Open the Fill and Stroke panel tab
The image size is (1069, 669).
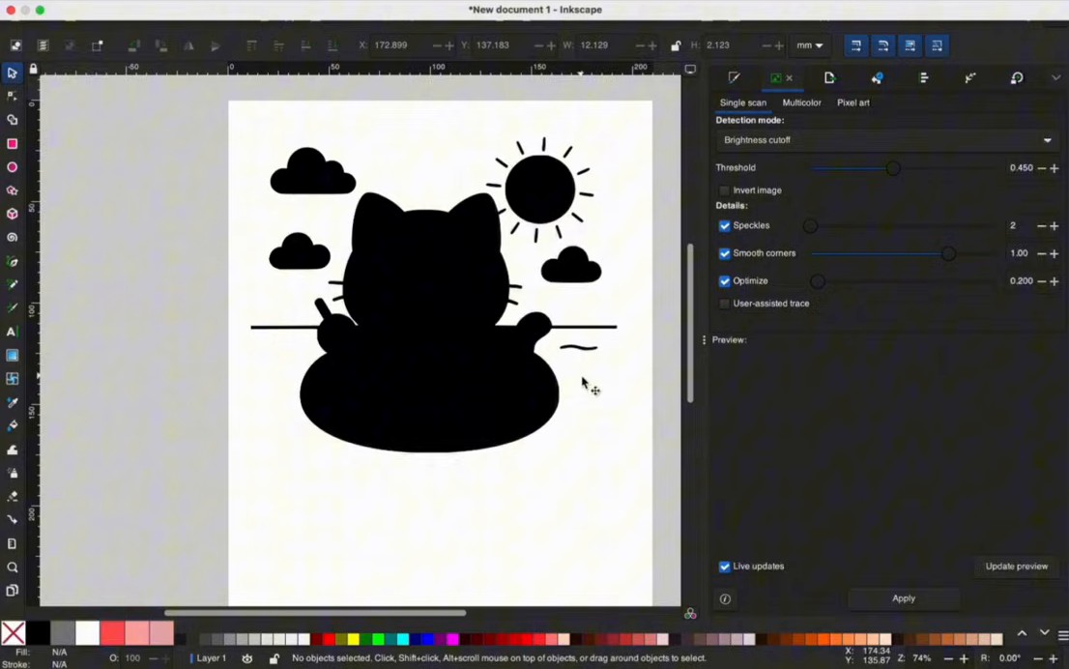click(734, 77)
